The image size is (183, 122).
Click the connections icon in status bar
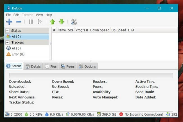(7, 114)
